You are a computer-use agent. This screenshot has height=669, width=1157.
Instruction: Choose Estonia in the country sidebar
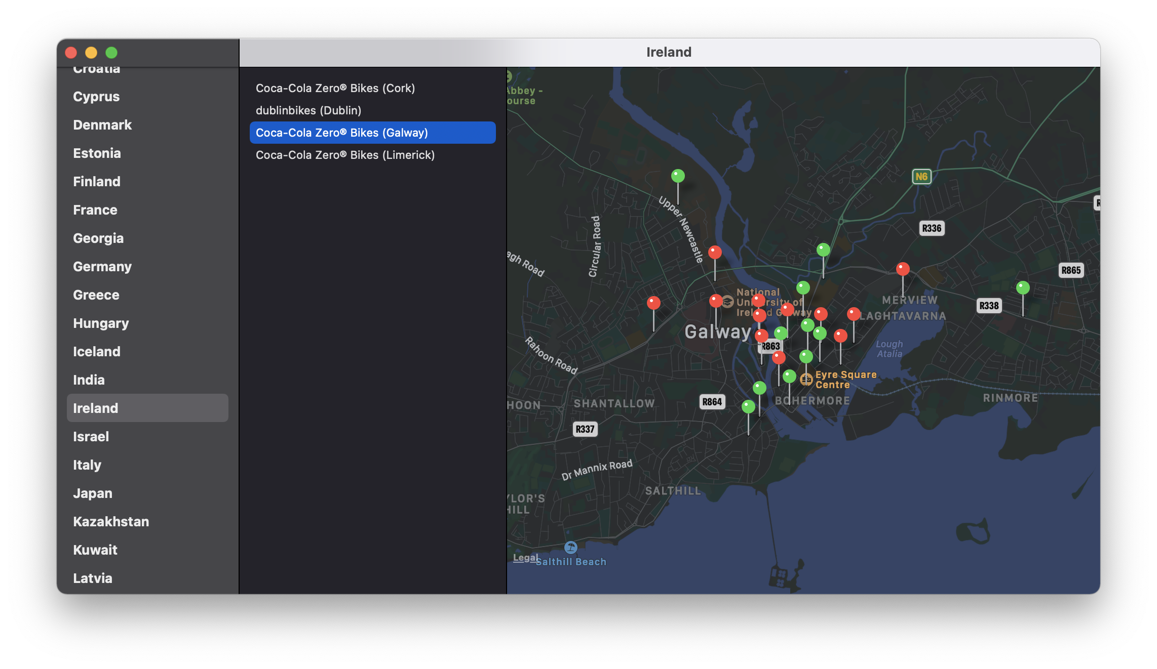[147, 153]
